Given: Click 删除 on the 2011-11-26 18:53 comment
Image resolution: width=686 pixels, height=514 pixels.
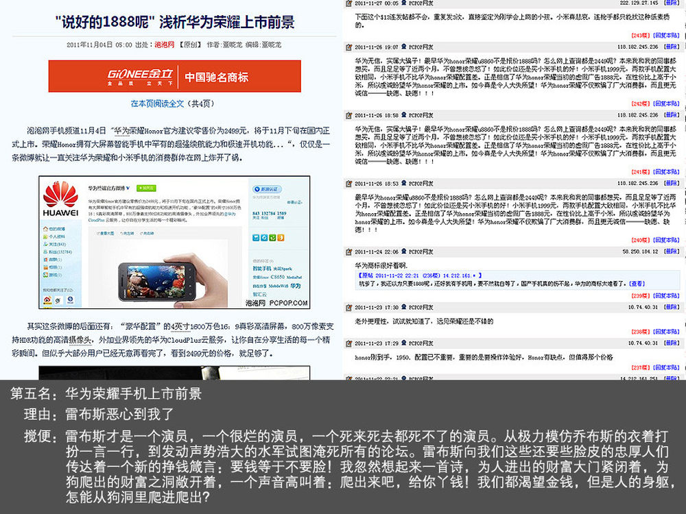Looking at the screenshot, I should [x=672, y=183].
